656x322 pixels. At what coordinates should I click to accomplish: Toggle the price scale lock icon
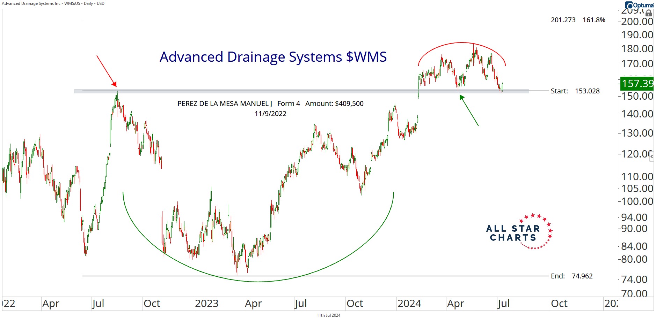click(x=648, y=13)
